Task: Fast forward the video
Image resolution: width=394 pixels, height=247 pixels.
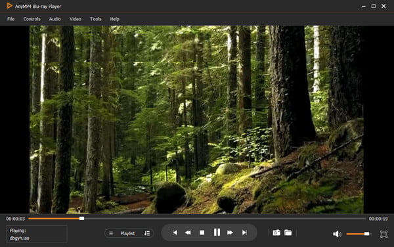Action: (230, 233)
